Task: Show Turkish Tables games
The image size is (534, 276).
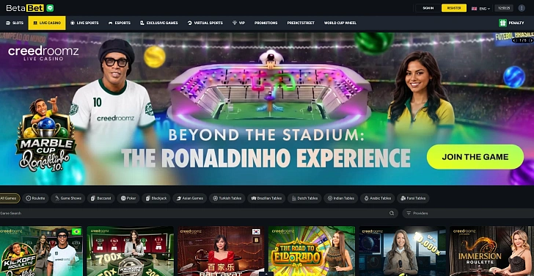Action: pos(227,198)
